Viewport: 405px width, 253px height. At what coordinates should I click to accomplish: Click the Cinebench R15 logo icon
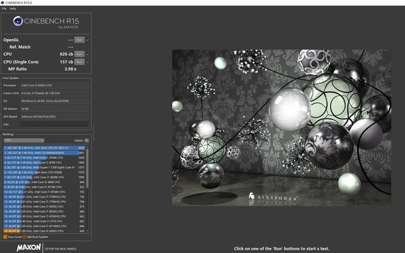coord(18,21)
